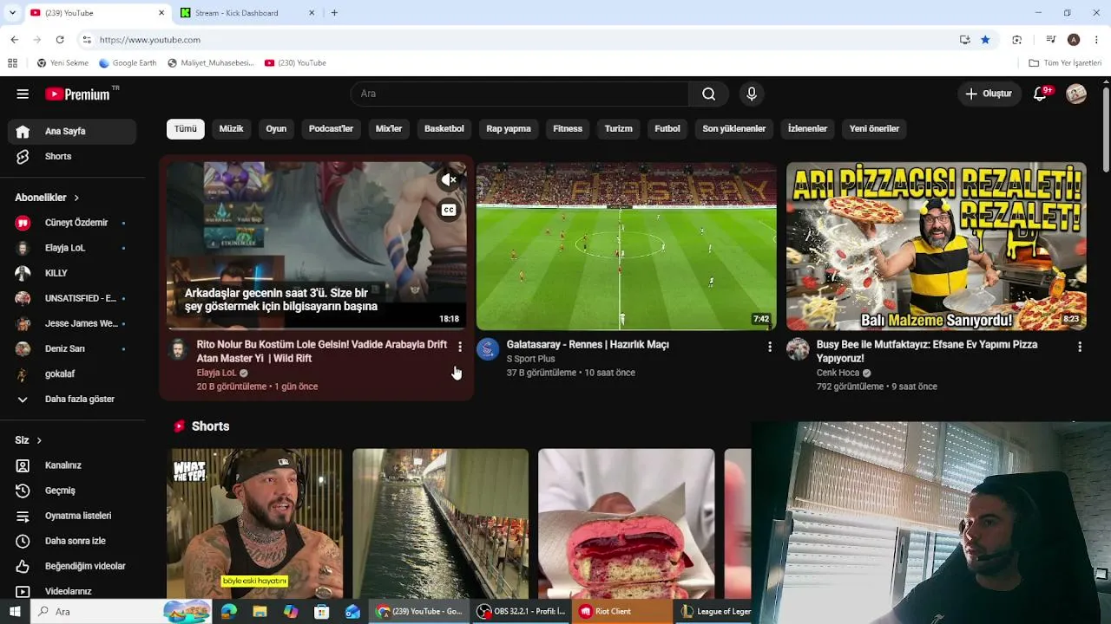Screen dimensions: 1111x624
Task: Play Galatasaray - Rennes video thumbnail
Action: coord(627,246)
